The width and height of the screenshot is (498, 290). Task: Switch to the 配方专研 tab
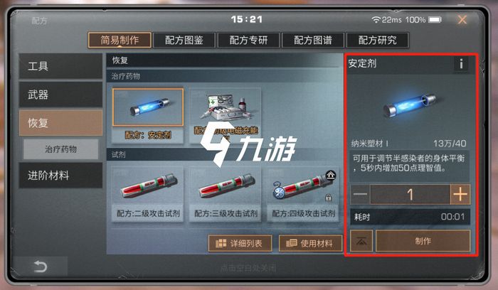pos(248,41)
